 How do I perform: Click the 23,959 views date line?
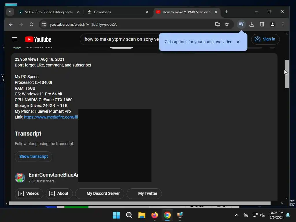39,59
